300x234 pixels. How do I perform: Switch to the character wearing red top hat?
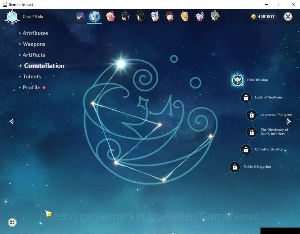point(170,16)
